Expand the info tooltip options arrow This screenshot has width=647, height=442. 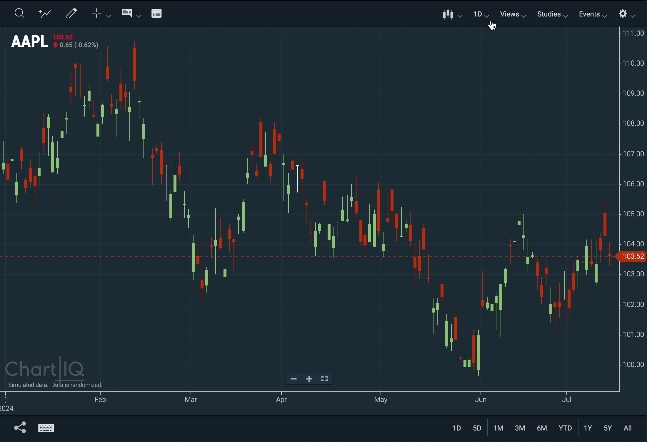(x=139, y=16)
